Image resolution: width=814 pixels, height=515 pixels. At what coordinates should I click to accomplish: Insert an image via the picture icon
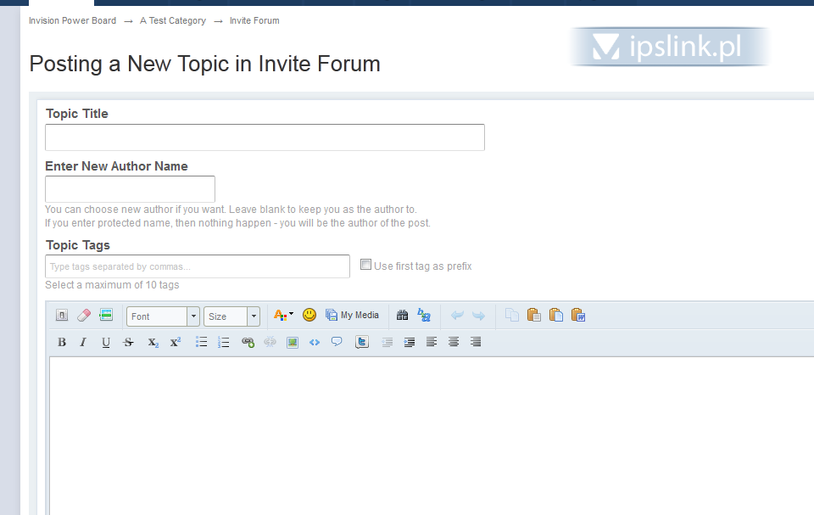click(x=293, y=343)
